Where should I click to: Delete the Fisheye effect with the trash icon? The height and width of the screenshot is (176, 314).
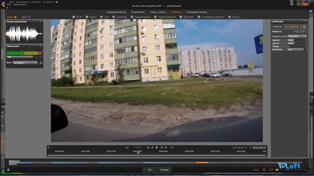click(x=301, y=31)
